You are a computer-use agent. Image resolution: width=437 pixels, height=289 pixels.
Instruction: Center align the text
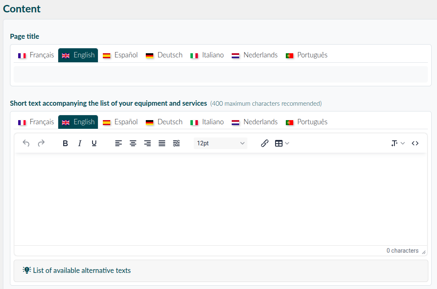tap(133, 143)
